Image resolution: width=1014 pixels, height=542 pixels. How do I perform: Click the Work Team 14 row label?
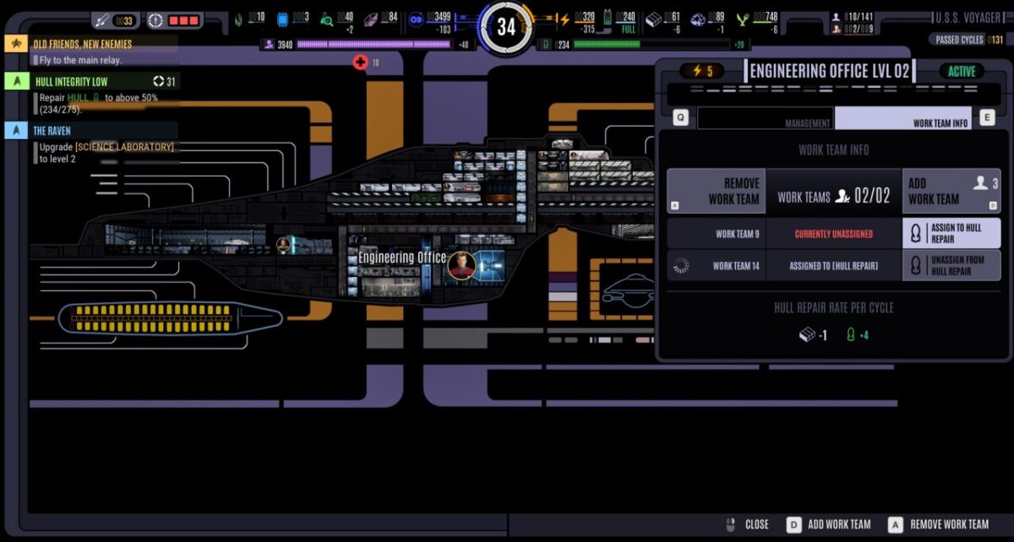[x=736, y=266]
